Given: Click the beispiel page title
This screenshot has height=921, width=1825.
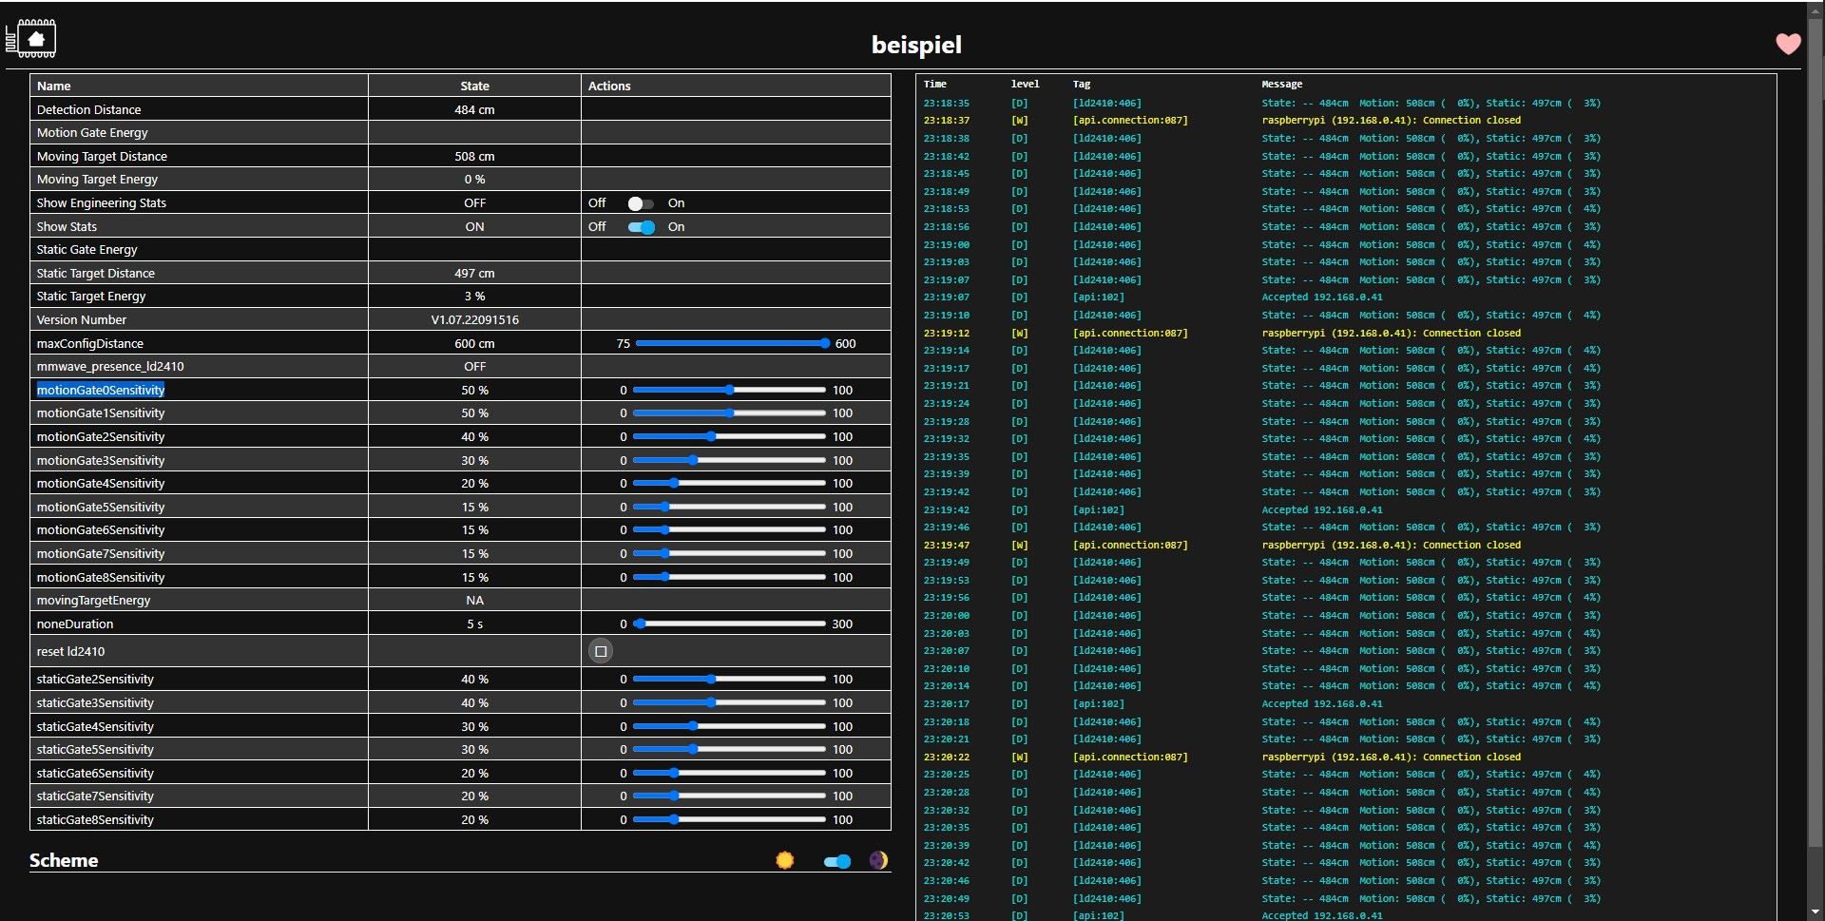Looking at the screenshot, I should pyautogui.click(x=916, y=45).
